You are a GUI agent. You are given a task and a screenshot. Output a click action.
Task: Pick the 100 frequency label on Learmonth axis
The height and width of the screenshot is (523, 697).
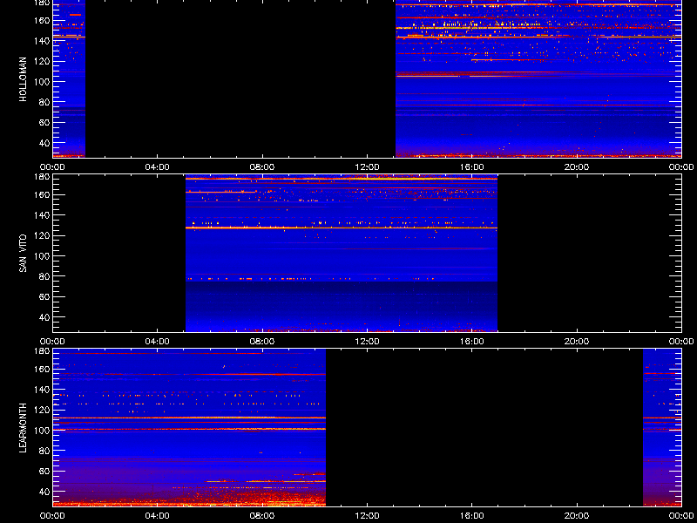click(41, 430)
